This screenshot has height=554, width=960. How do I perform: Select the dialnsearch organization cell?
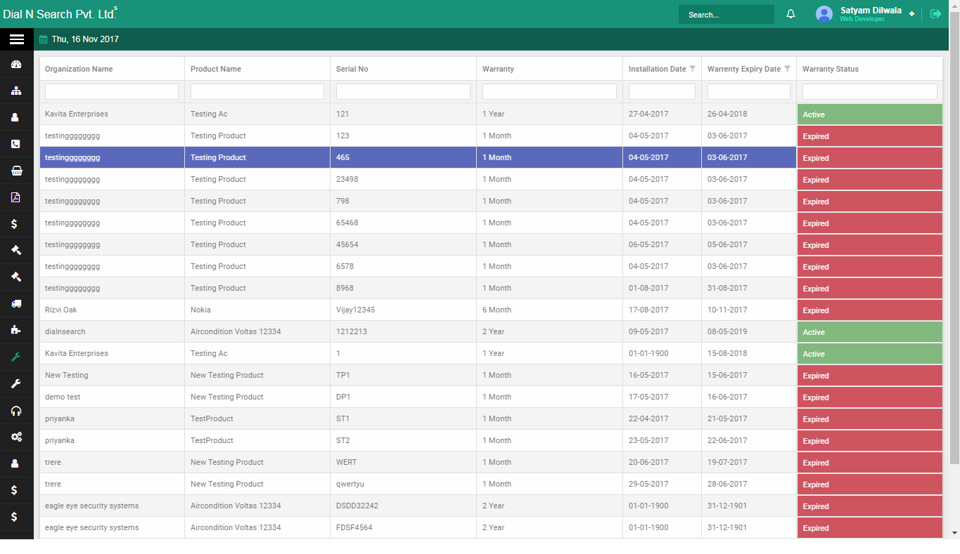click(x=112, y=331)
